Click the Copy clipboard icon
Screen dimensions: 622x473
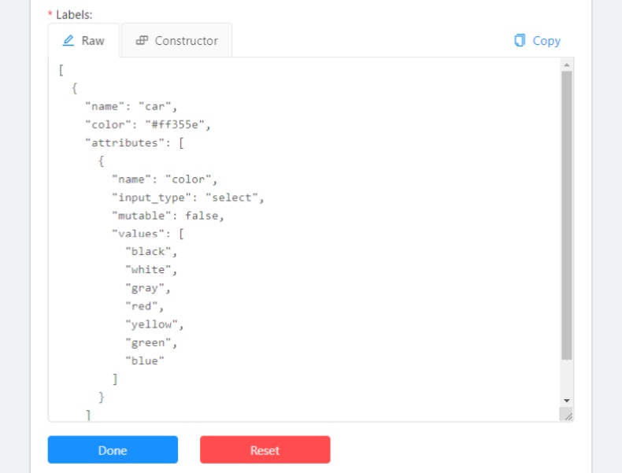(x=520, y=40)
